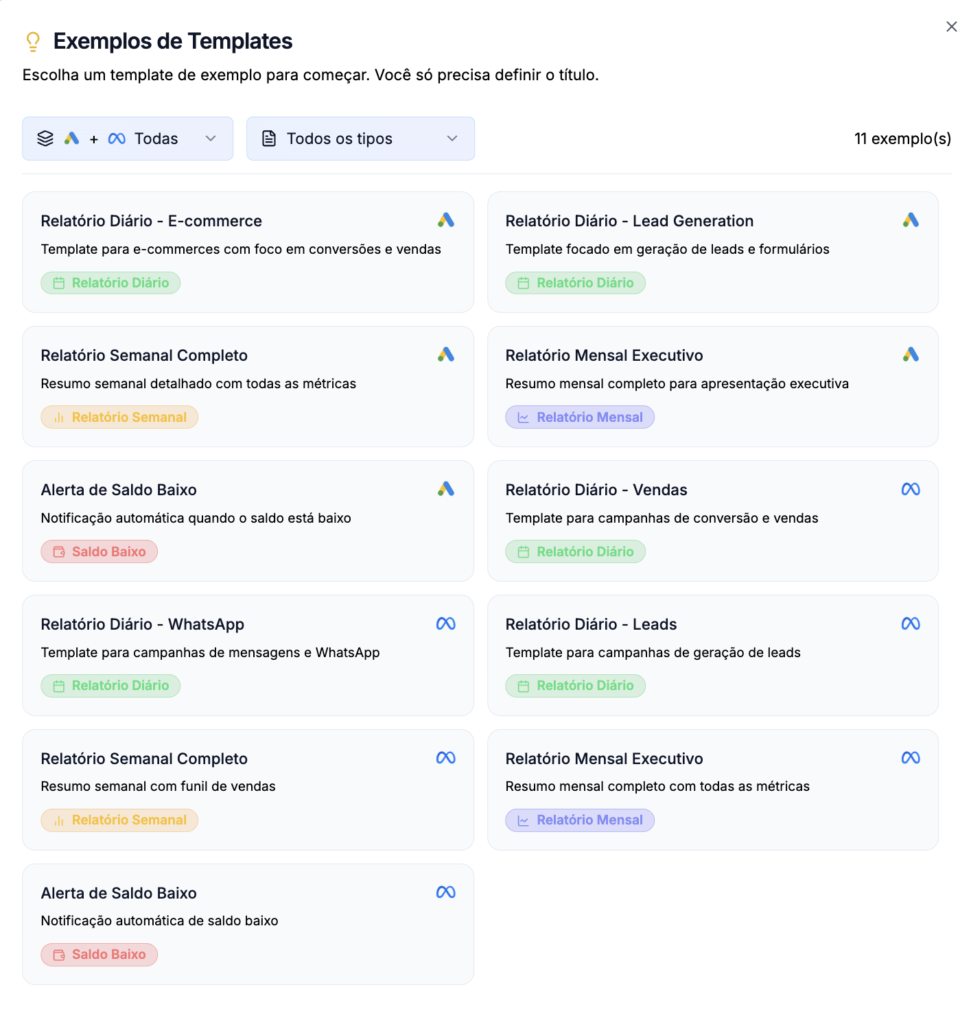Click the Google Ads icon on the E-commerce card
This screenshot has height=1009, width=971.
point(446,220)
